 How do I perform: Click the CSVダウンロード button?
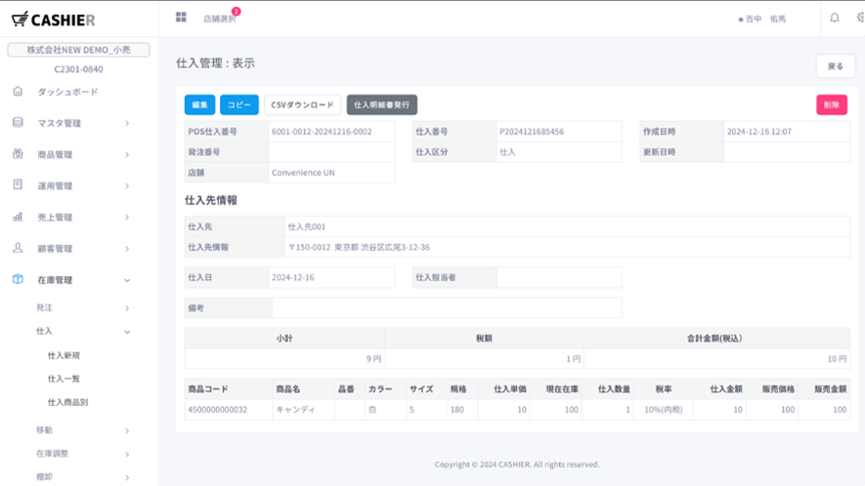click(302, 104)
